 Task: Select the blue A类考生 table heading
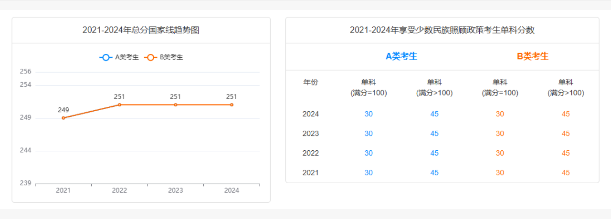pos(401,56)
